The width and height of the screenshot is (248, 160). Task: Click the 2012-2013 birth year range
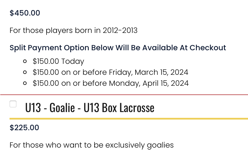pyautogui.click(x=120, y=30)
